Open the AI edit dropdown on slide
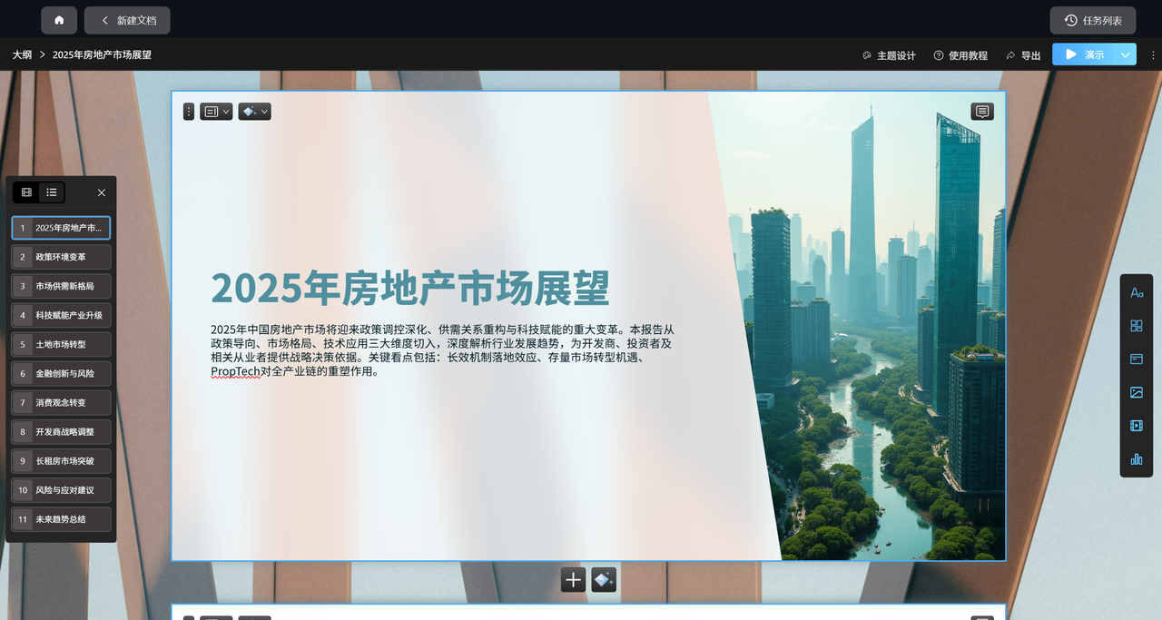The height and width of the screenshot is (620, 1162). (x=254, y=112)
